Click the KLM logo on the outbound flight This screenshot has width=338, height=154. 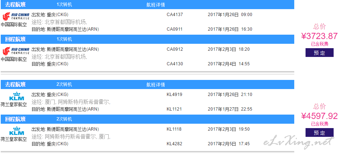coord(17,96)
